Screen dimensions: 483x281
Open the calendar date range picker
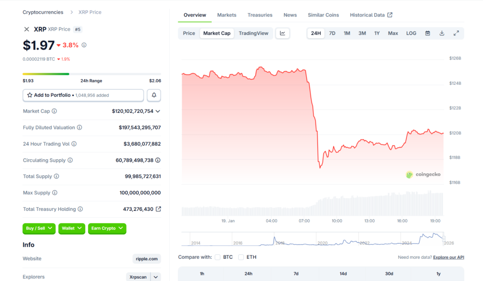tap(427, 33)
